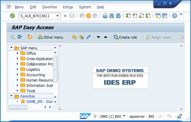Click the lock icon in status bar
191x122 pixels.
[x=180, y=116]
